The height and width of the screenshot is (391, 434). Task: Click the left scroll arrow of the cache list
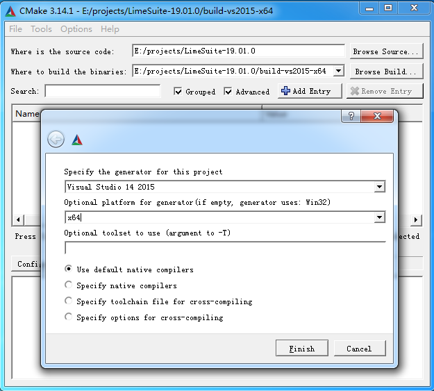[x=18, y=220]
